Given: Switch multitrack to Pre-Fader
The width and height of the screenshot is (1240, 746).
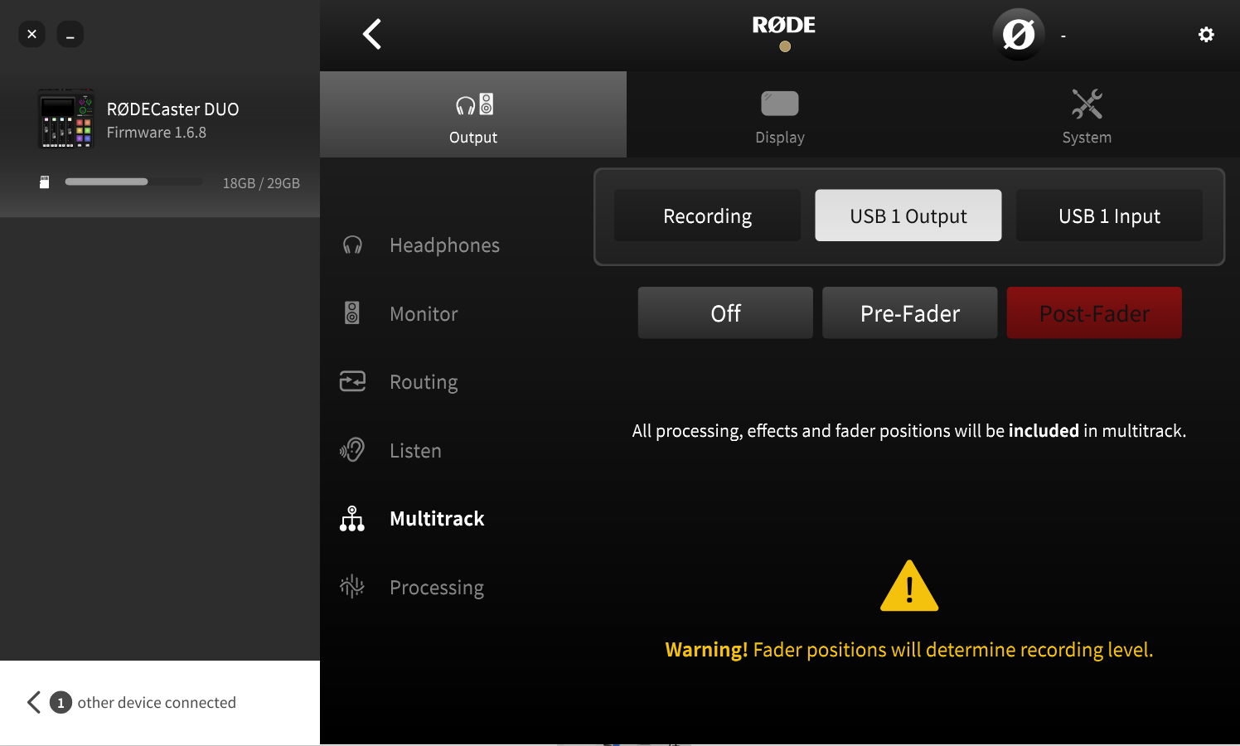Looking at the screenshot, I should [909, 312].
